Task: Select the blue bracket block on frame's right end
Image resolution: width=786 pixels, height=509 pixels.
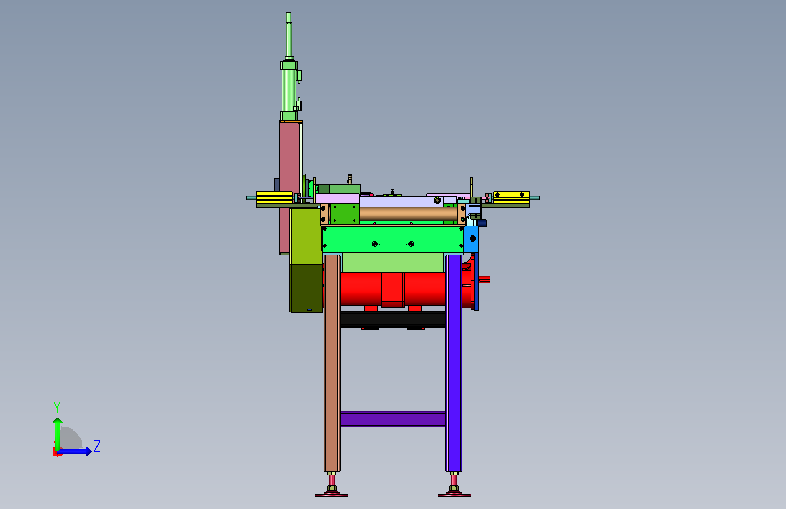Action: (471, 239)
